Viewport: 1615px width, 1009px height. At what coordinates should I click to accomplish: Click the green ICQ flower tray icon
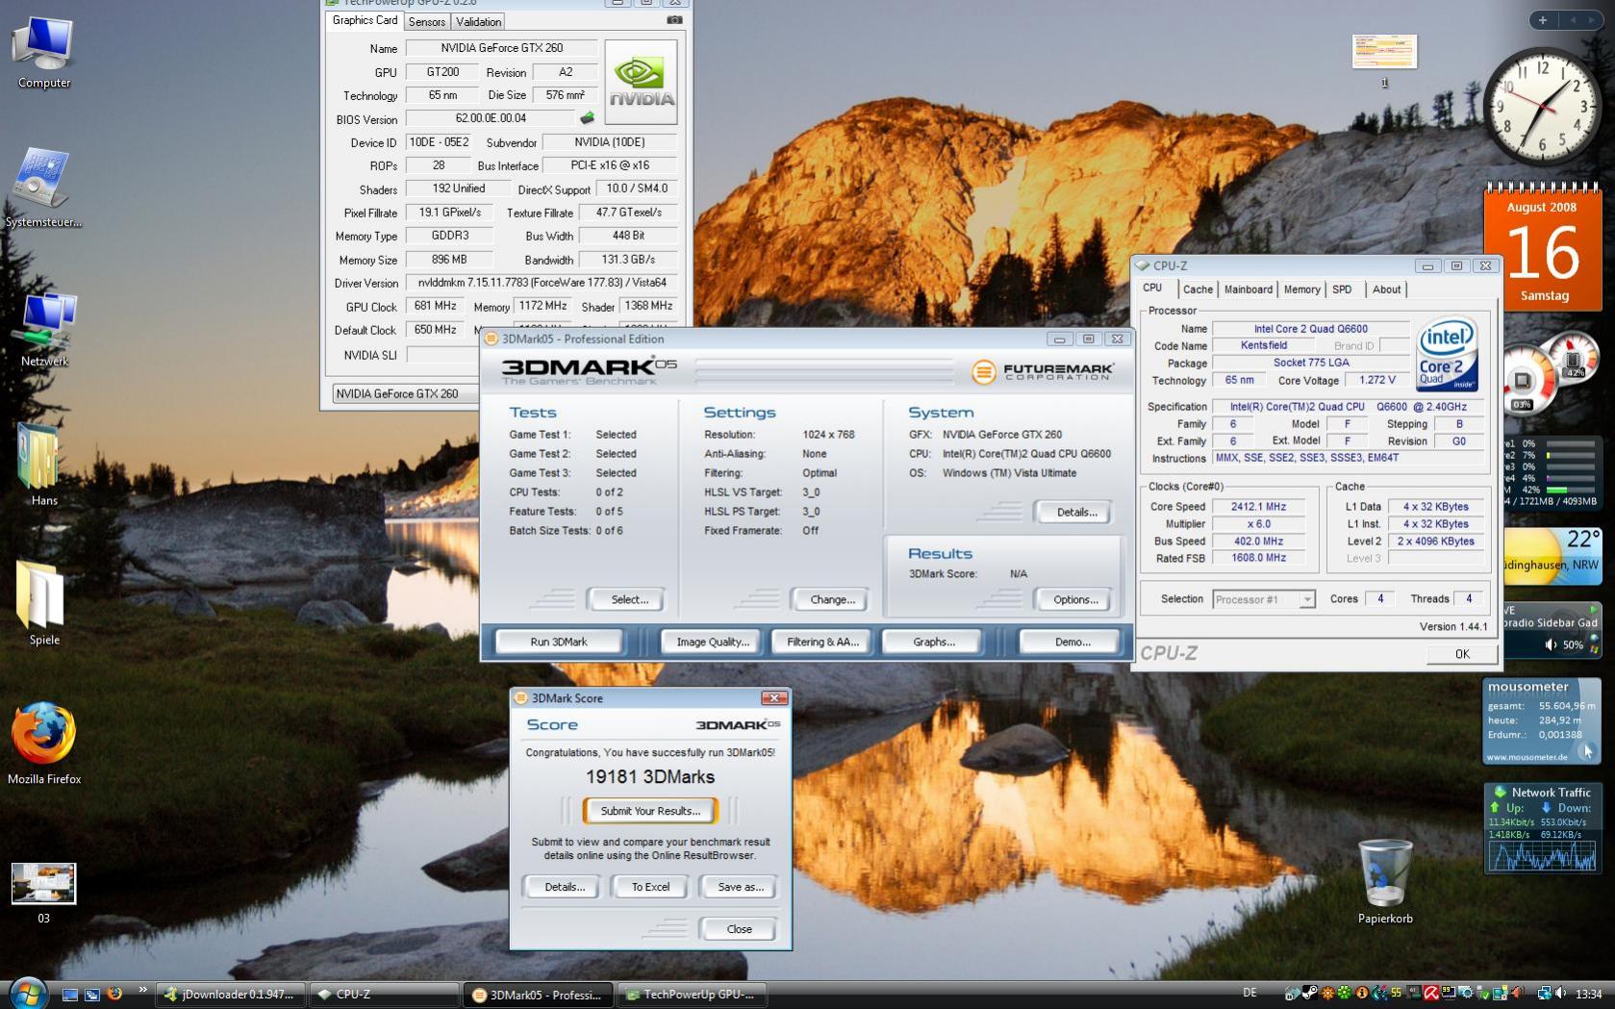pos(1345,994)
